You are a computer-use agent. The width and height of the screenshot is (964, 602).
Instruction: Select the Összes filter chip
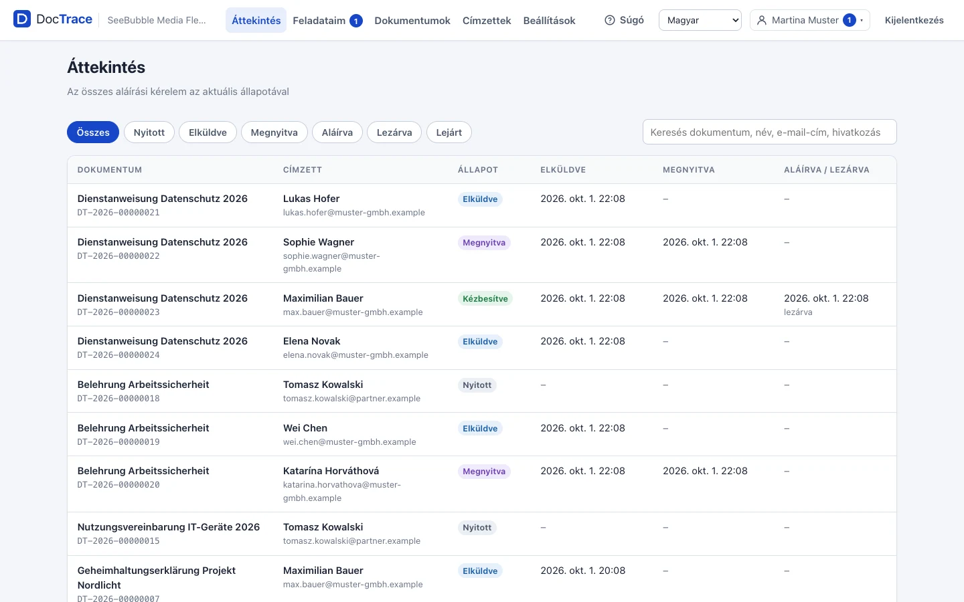click(93, 132)
